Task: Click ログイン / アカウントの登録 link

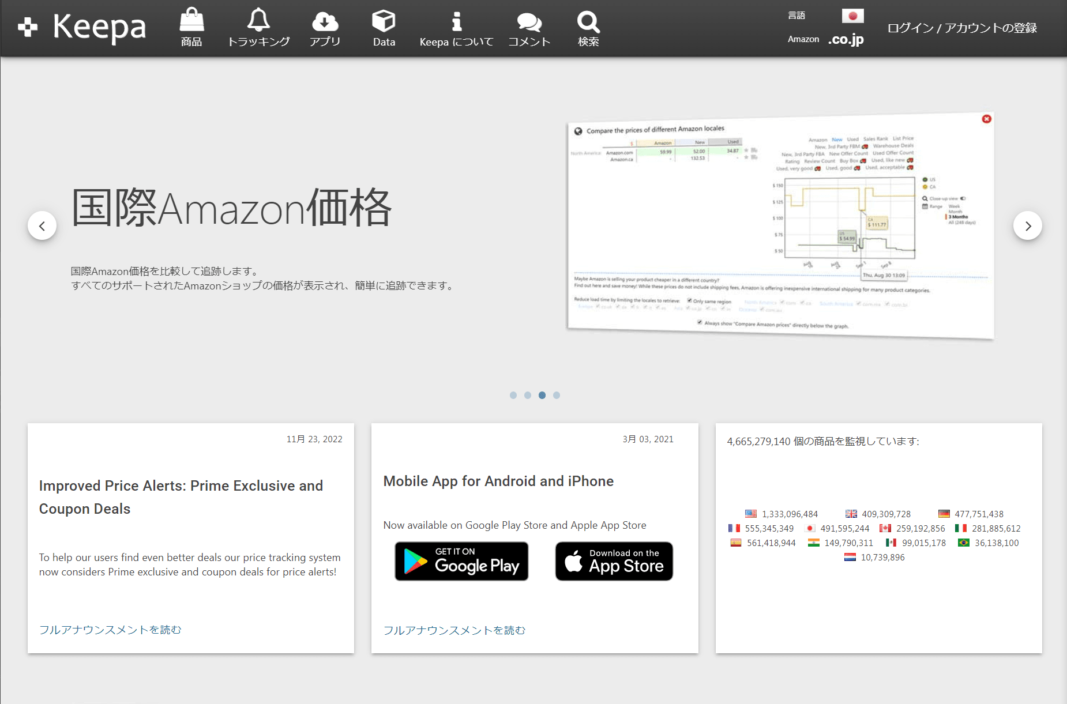Action: point(962,28)
